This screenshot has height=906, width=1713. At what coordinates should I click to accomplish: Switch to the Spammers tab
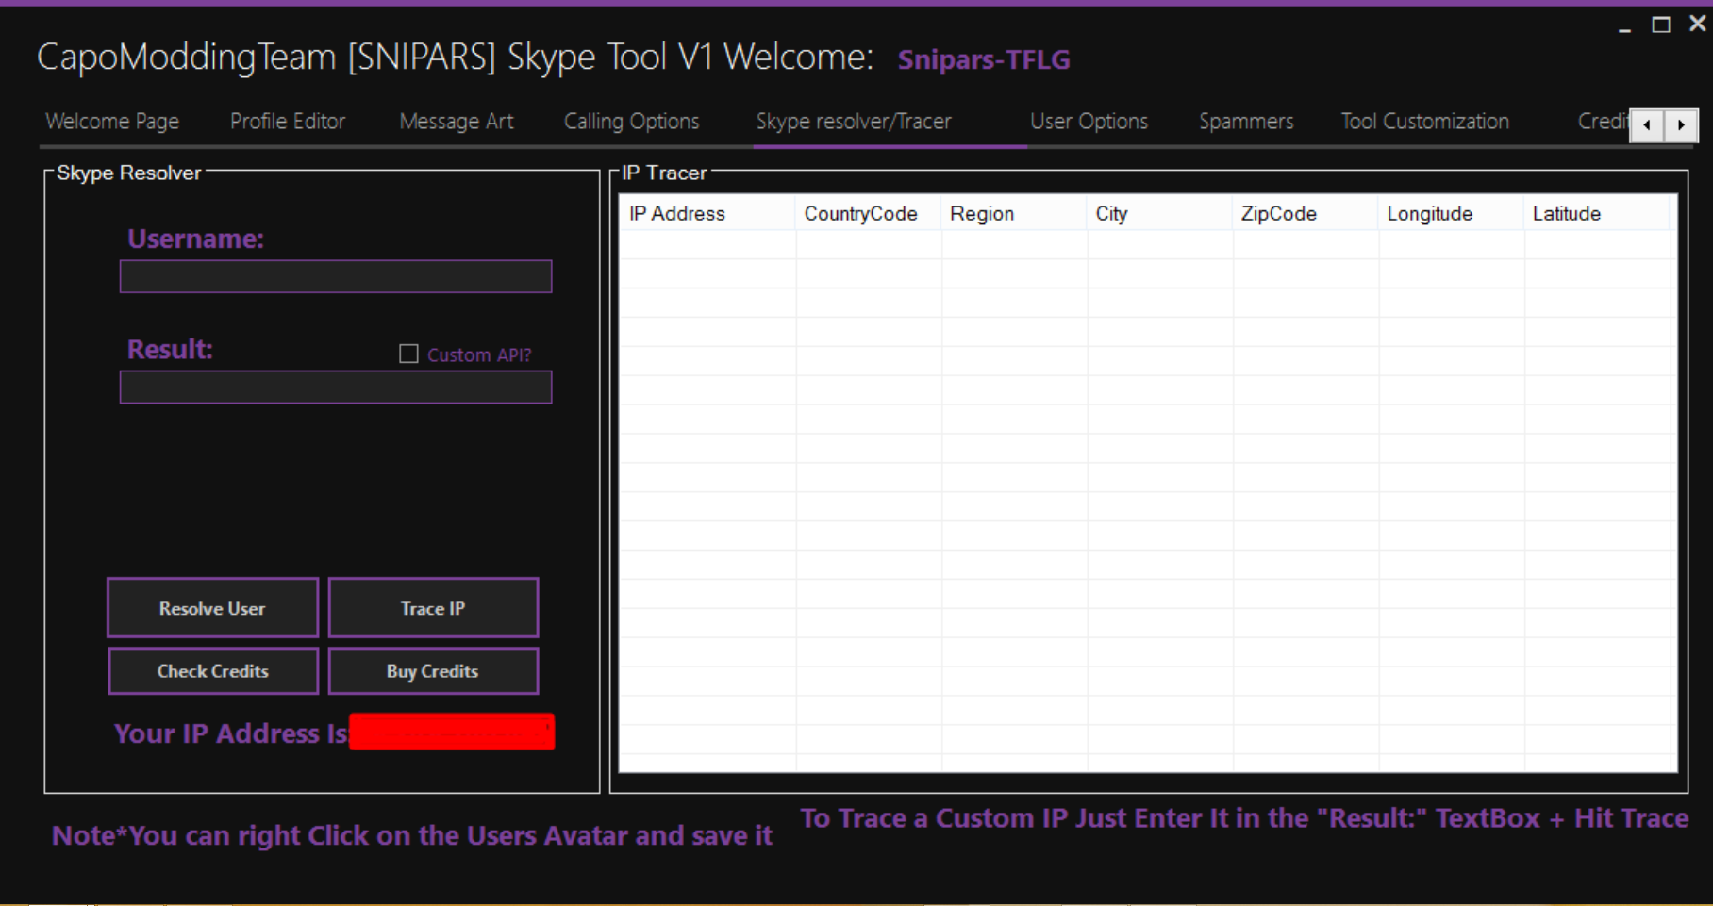(1246, 122)
